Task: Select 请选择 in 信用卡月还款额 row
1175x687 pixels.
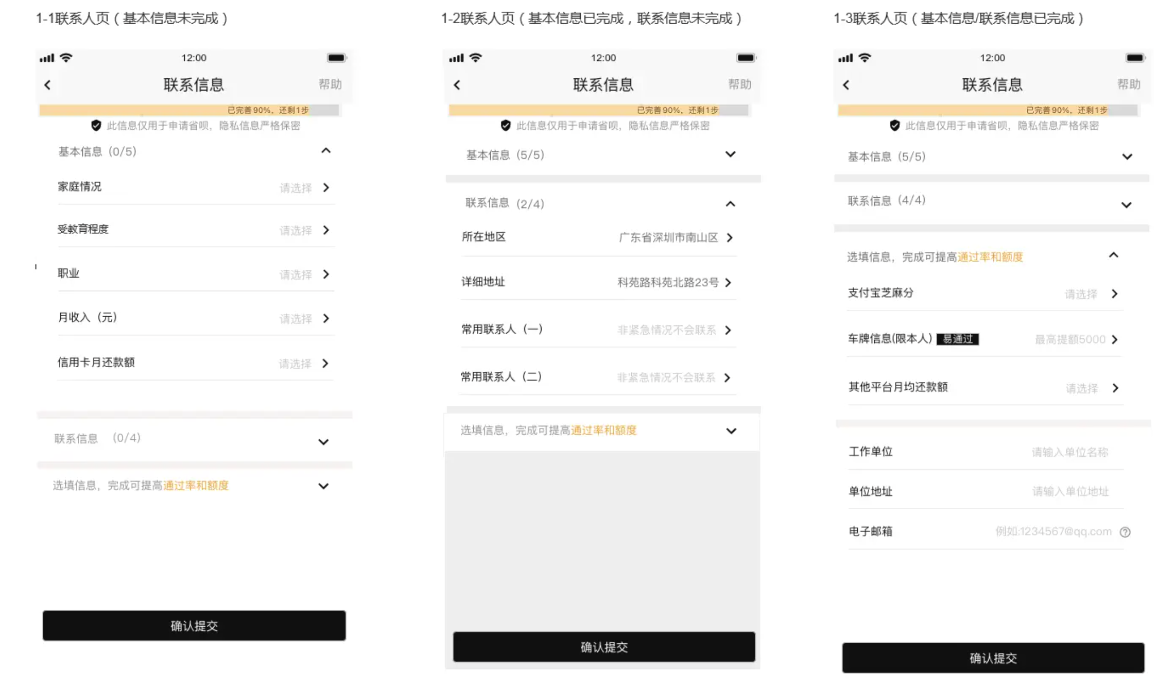Action: [x=295, y=364]
